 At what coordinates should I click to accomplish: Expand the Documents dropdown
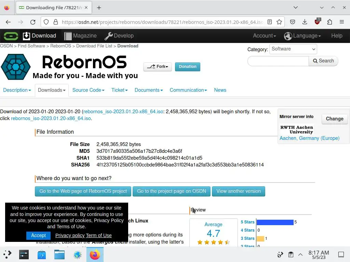point(149,90)
